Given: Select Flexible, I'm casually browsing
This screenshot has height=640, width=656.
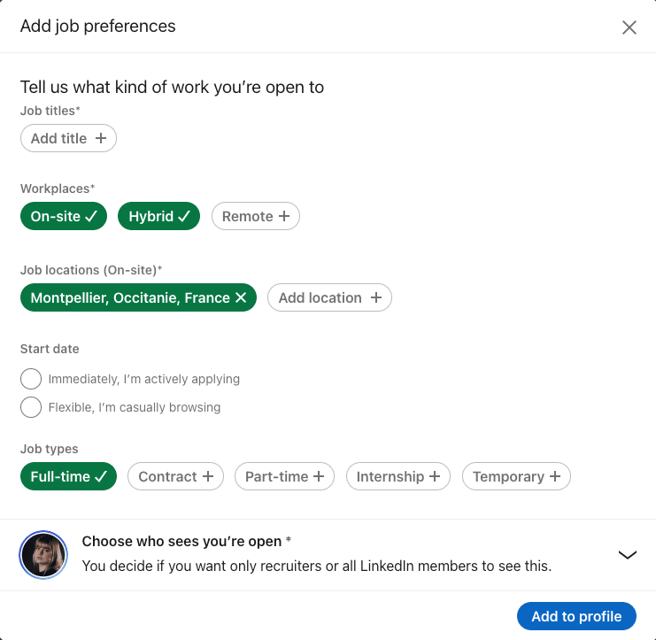Looking at the screenshot, I should coord(31,407).
